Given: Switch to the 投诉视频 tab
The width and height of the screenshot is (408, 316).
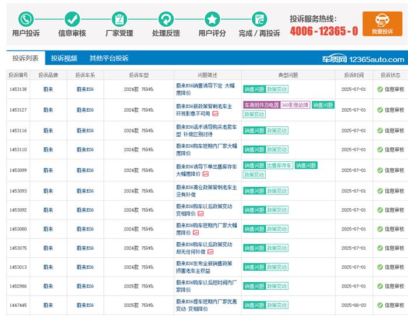Looking at the screenshot, I should (64, 58).
